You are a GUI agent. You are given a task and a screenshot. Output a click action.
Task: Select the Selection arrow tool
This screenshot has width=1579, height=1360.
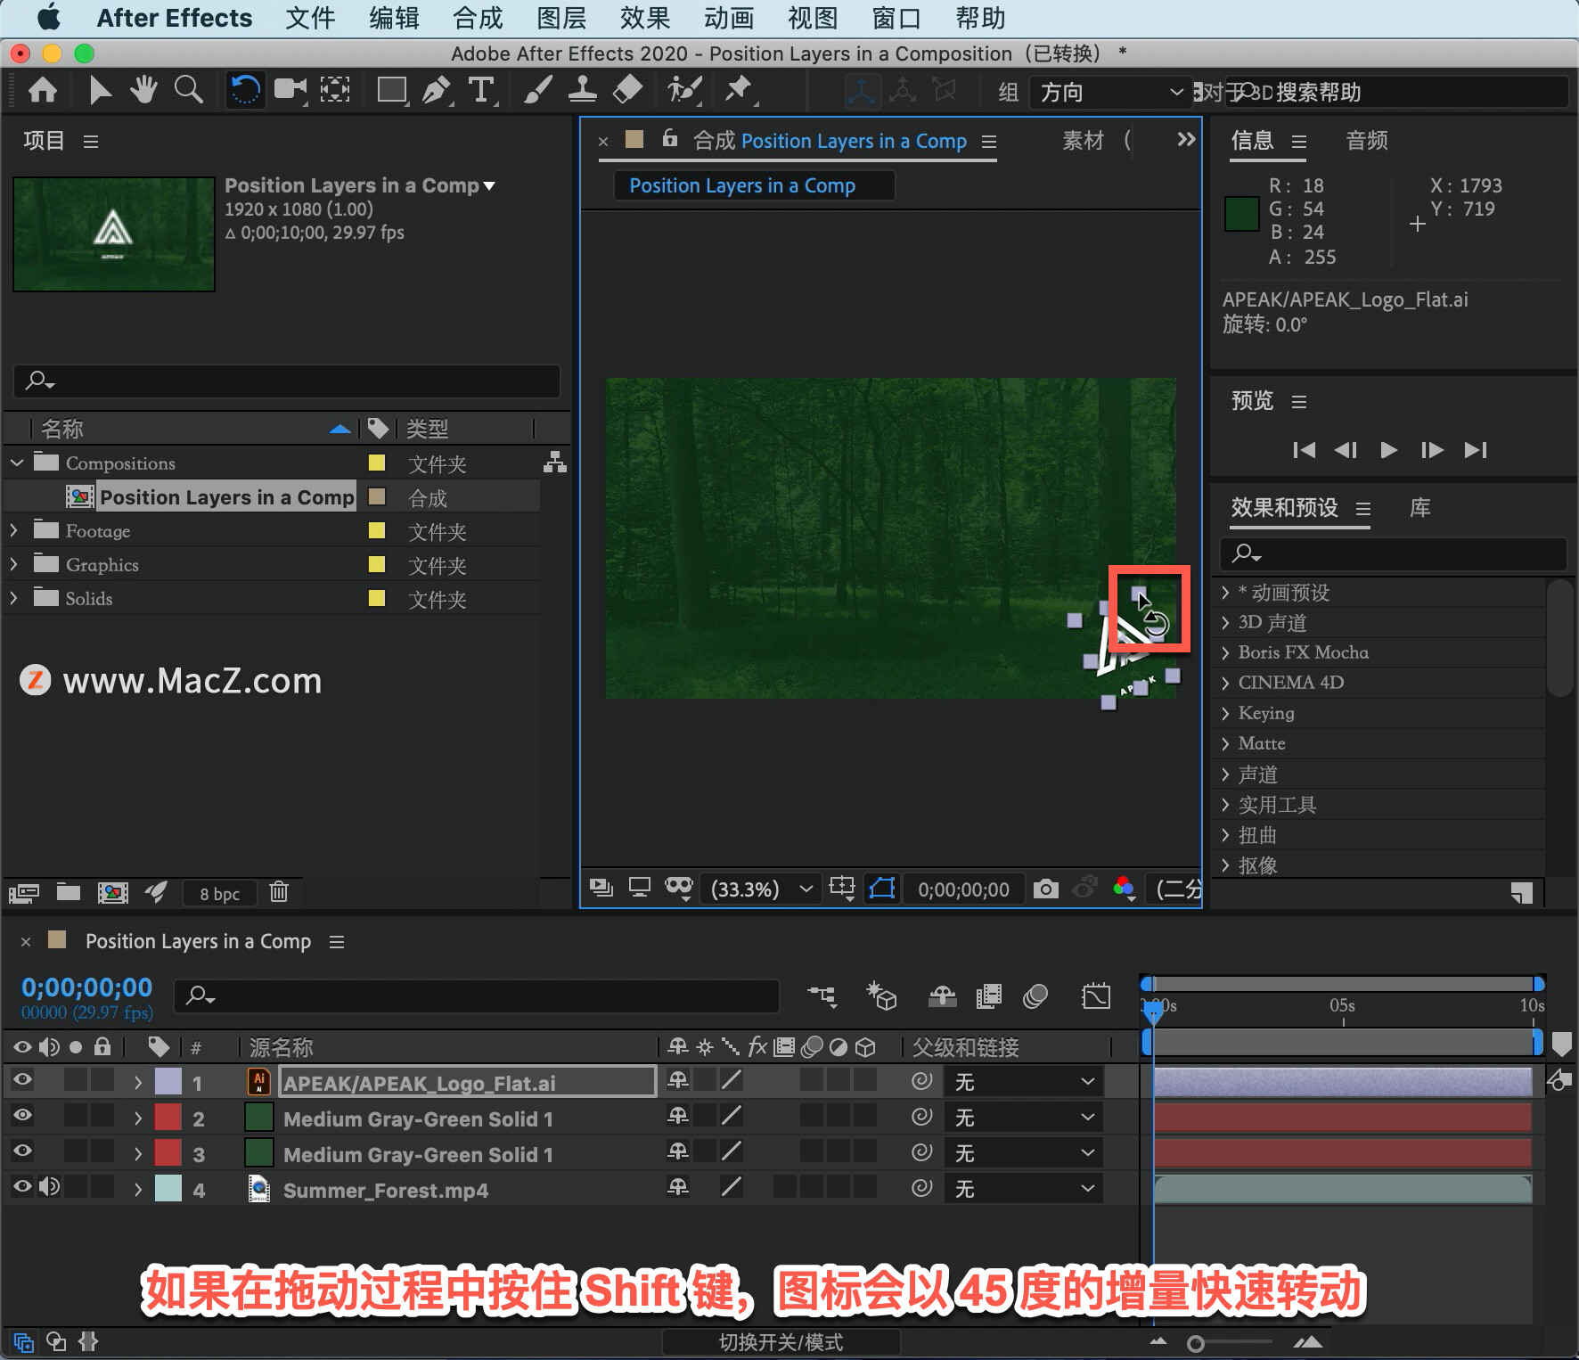click(100, 90)
